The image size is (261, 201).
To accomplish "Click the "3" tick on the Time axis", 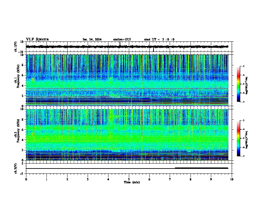I will click(88, 179).
